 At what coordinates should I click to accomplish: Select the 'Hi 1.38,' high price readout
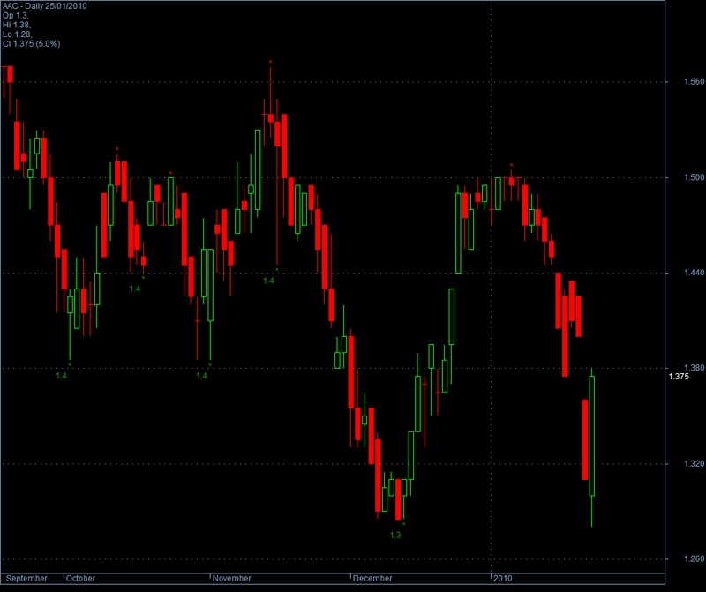17,25
